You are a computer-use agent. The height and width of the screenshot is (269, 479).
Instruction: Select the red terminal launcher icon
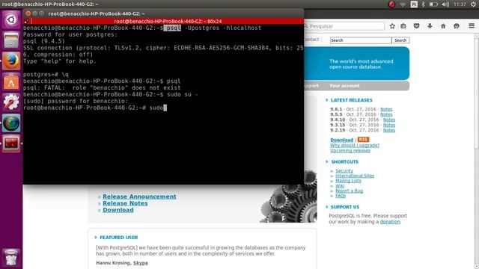point(11,143)
